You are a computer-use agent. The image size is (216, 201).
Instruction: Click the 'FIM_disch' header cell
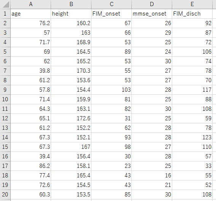tap(192, 14)
